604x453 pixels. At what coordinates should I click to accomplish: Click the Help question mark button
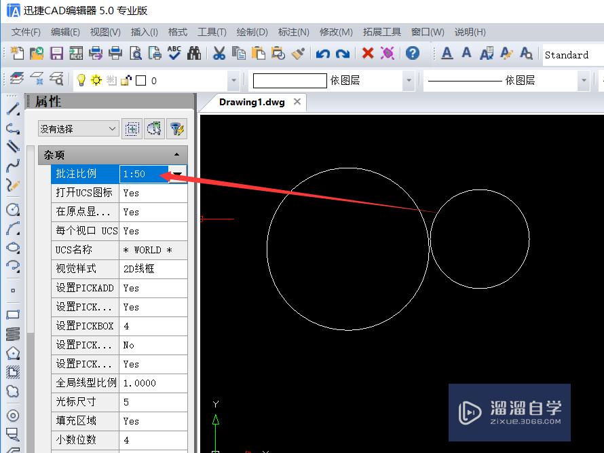[x=413, y=53]
